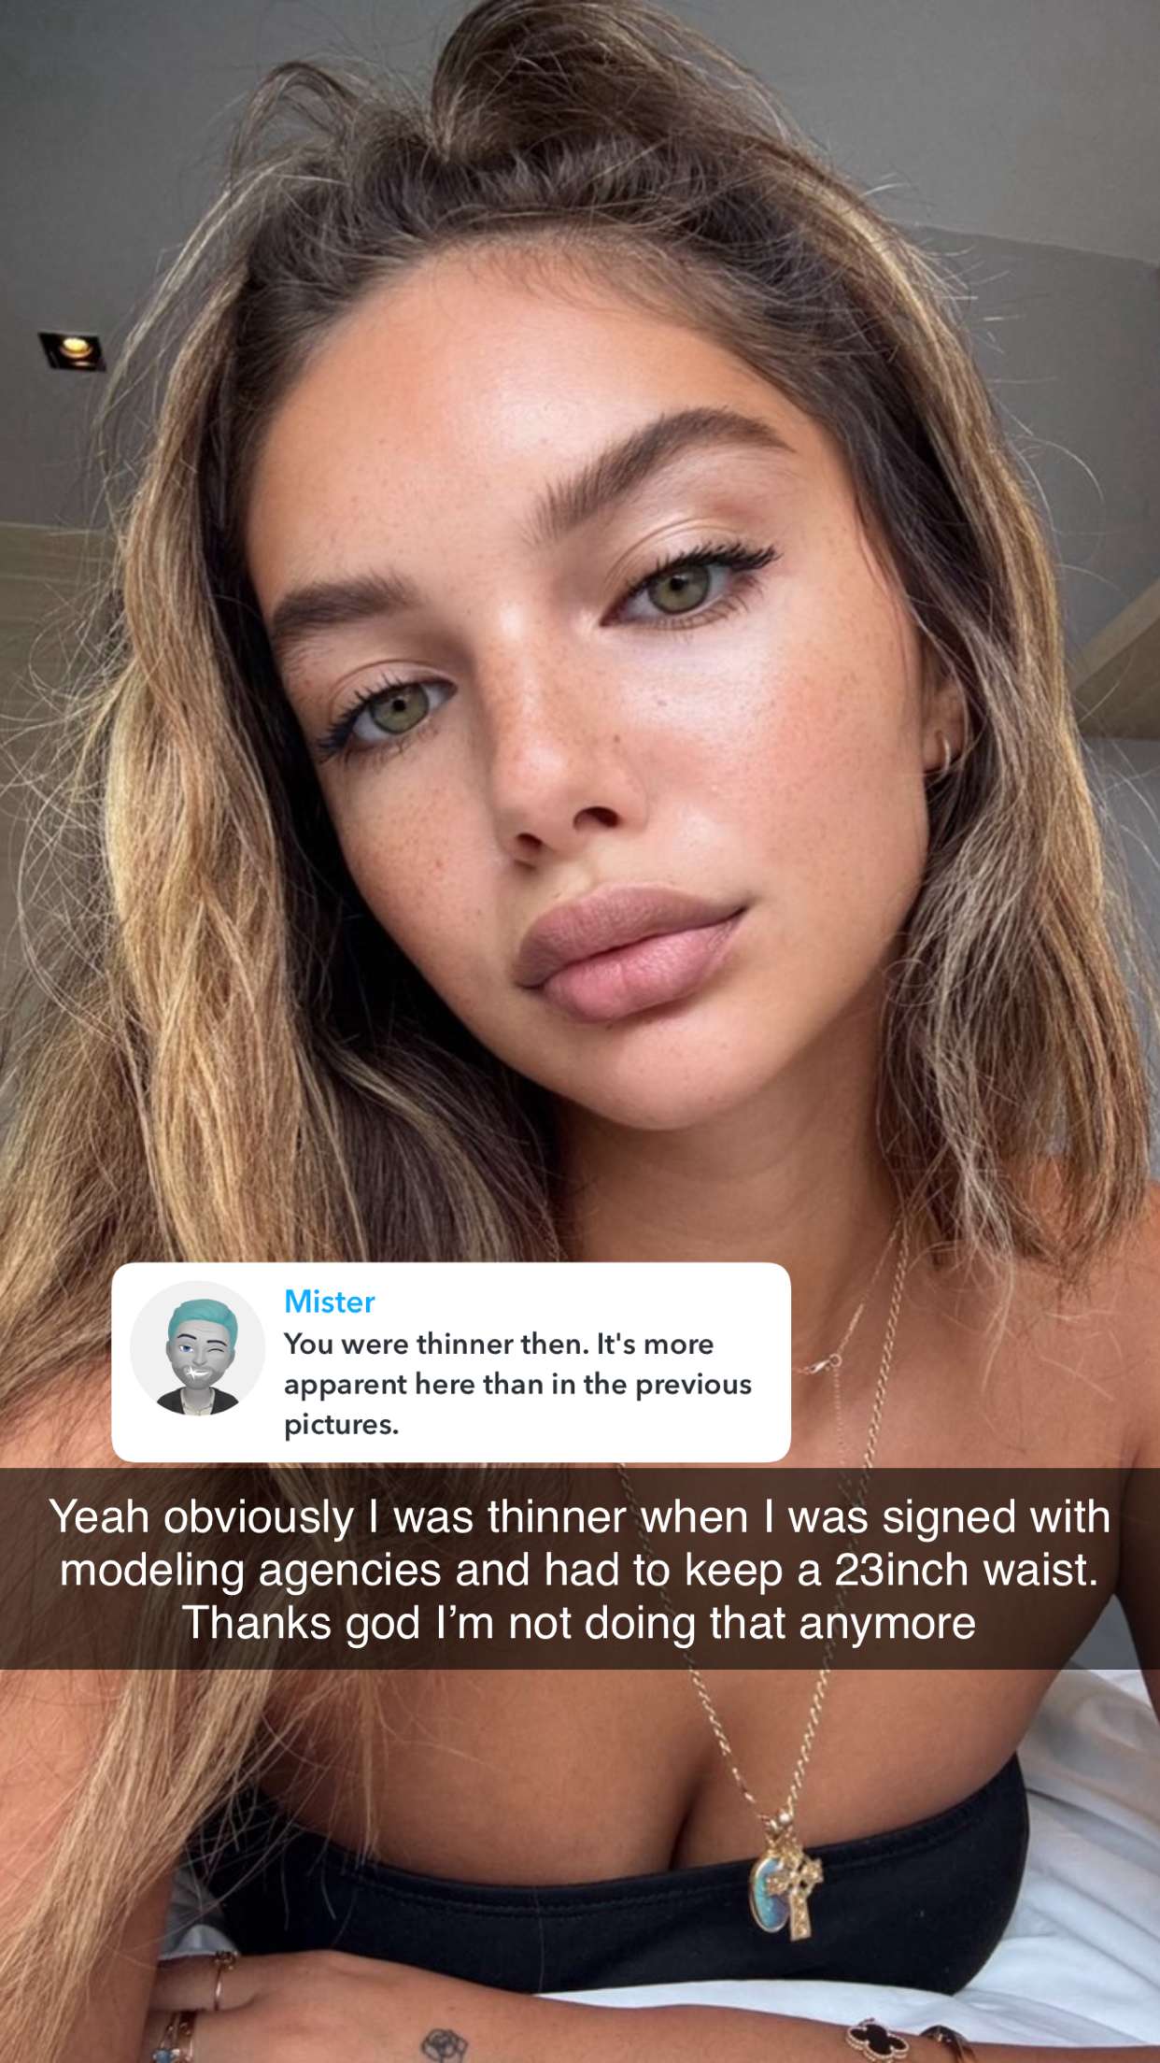Tap "Thanks god I'm not doing that anymore"
This screenshot has width=1160, height=2063.
point(579,1623)
